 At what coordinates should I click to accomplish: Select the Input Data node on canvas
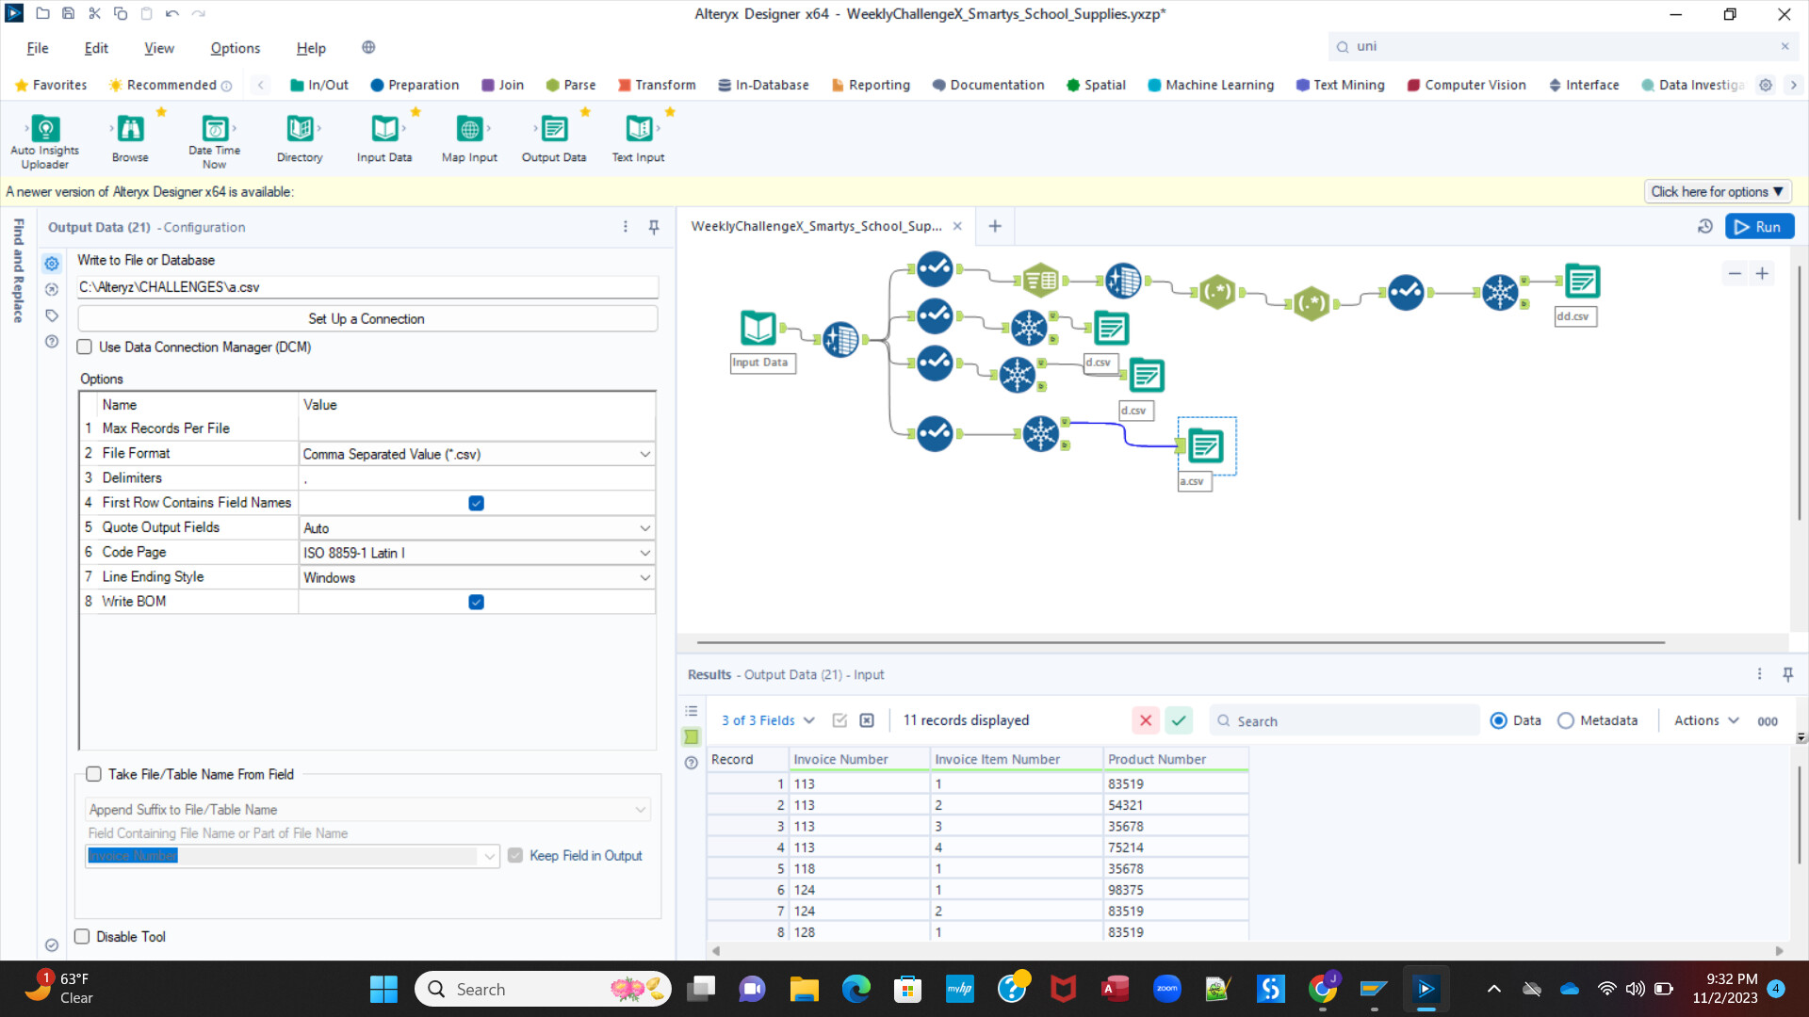(x=758, y=328)
